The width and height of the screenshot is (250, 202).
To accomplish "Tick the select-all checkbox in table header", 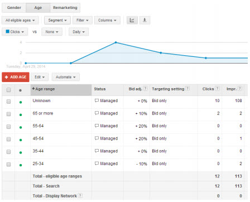I will click(8, 90).
